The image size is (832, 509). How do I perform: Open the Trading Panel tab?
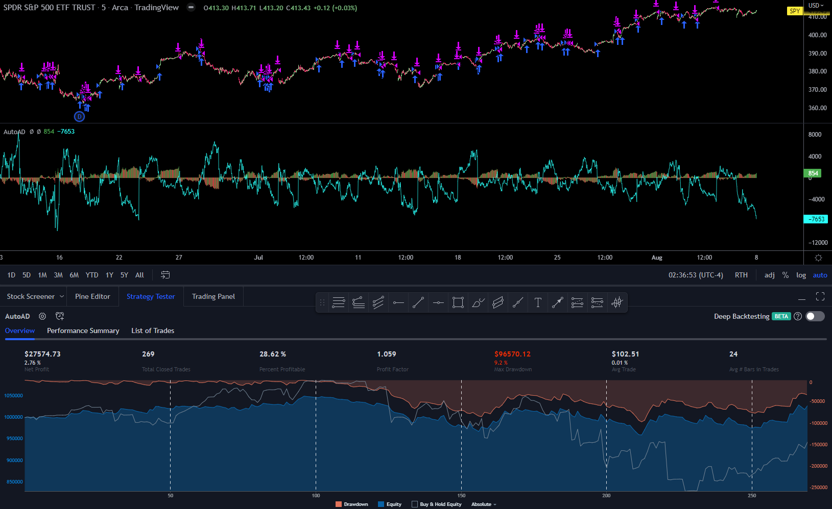(213, 296)
